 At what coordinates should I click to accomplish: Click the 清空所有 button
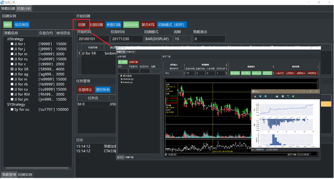click(x=103, y=90)
